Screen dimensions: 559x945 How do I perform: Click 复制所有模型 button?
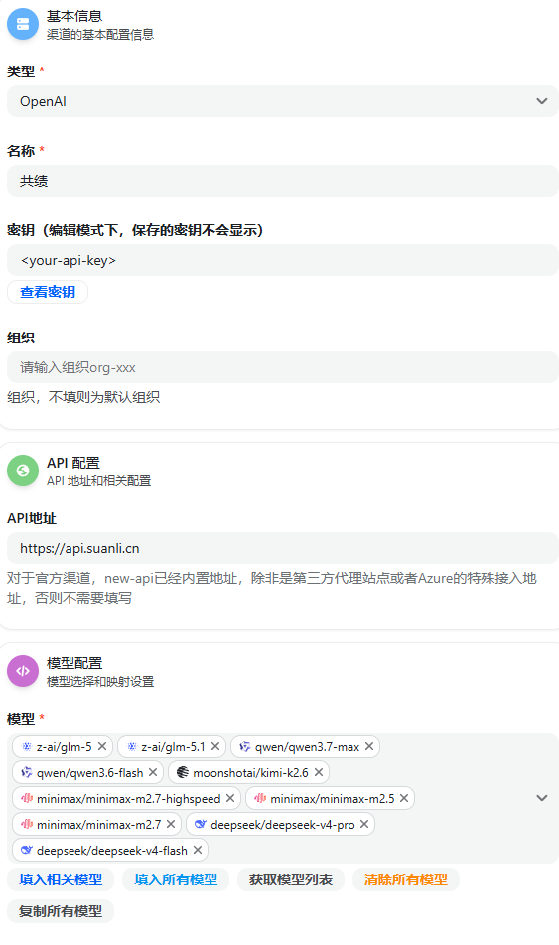tap(61, 911)
